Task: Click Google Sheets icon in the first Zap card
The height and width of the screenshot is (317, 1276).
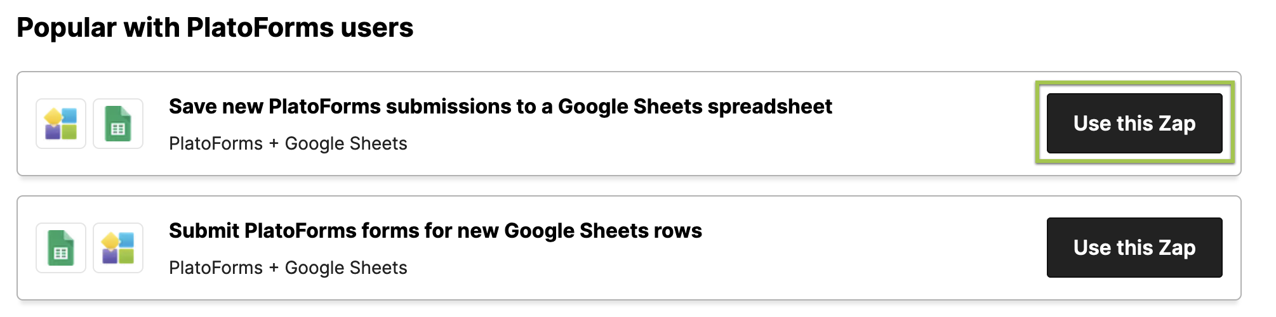Action: click(x=118, y=124)
